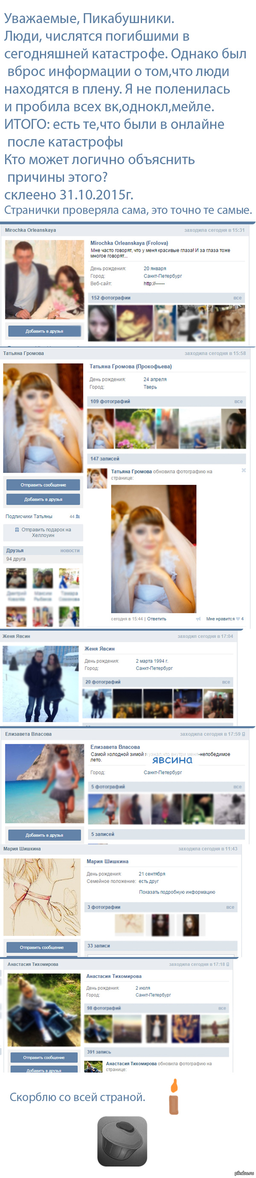Dismiss Татьяна Громова's post with the X icon
The height and width of the screenshot is (1178, 256).
(x=243, y=470)
